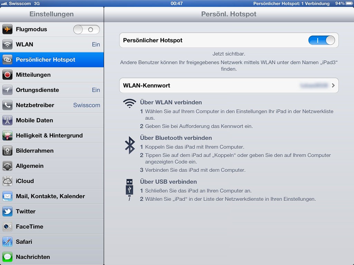The image size is (354, 265).
Task: Tap the Flugmodus airplane icon
Action: point(7,29)
